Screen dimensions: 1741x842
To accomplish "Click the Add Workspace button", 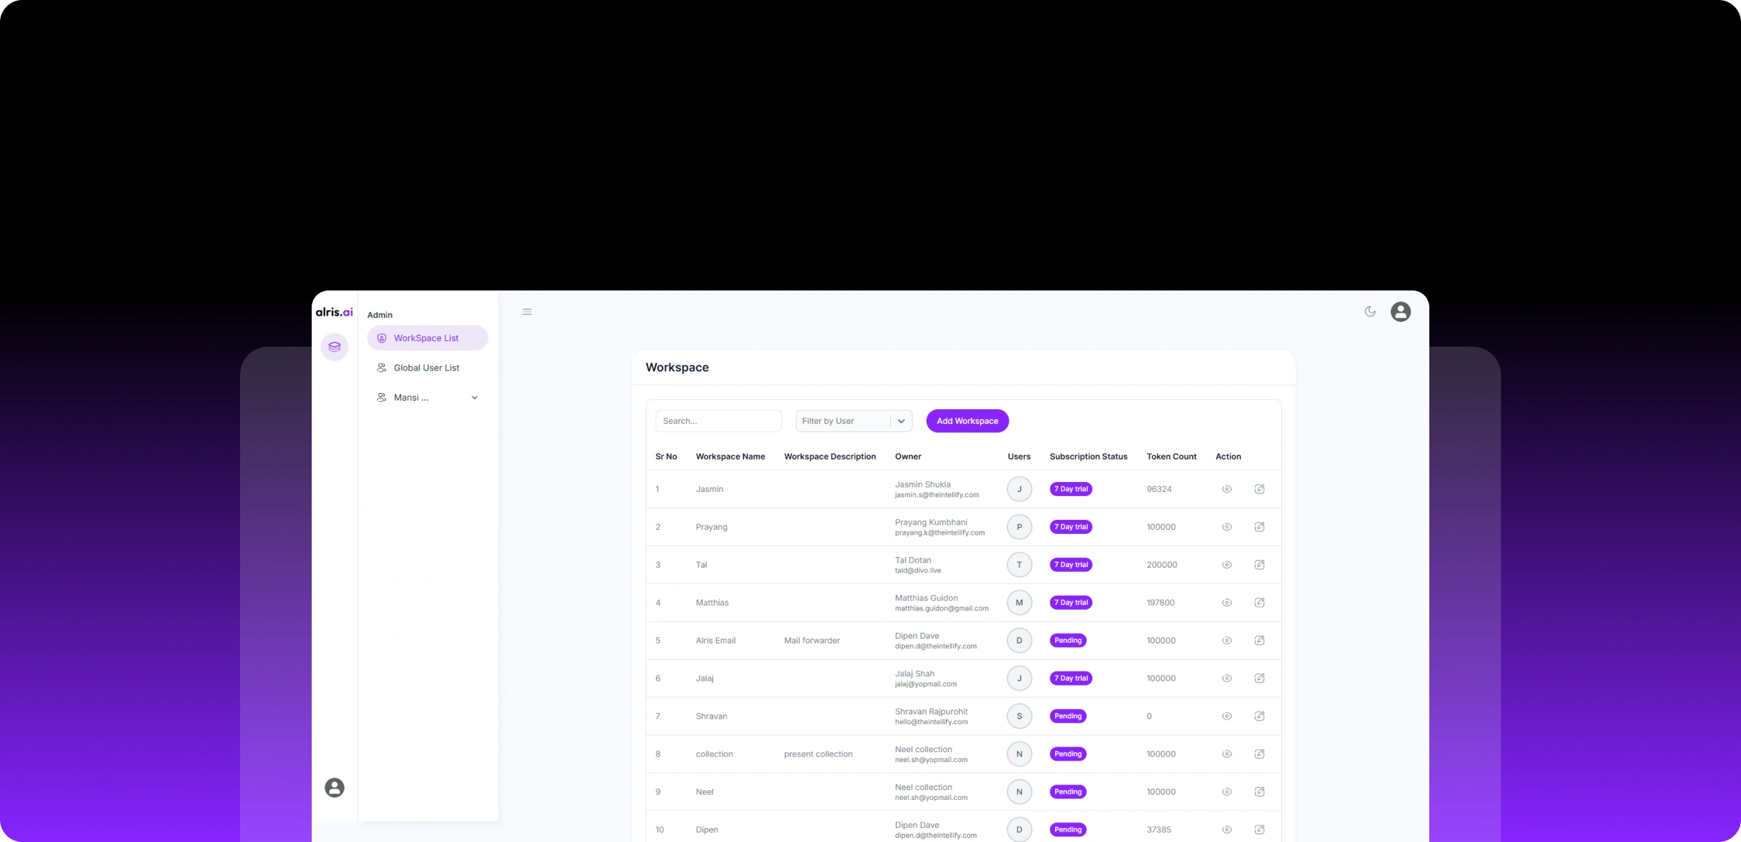I will pos(967,421).
